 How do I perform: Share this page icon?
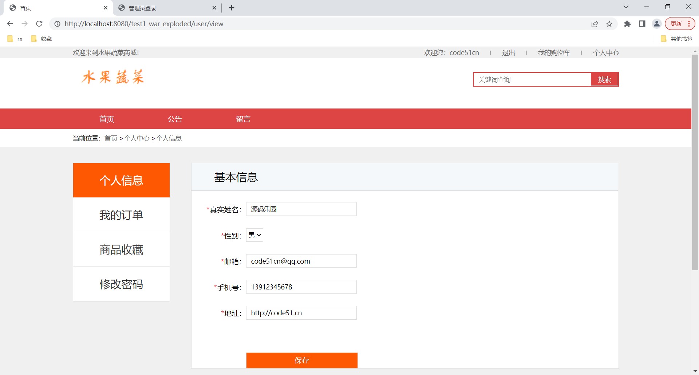pos(595,24)
